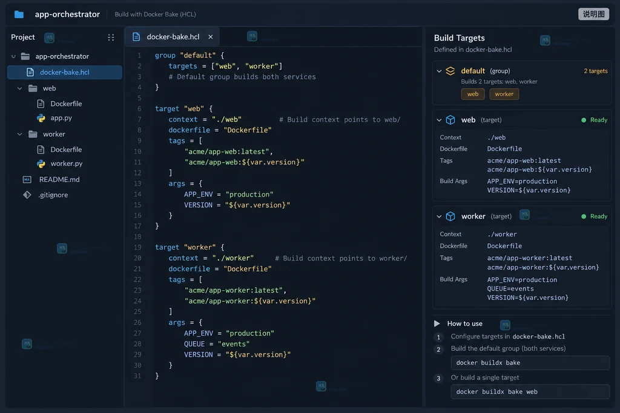This screenshot has width=620, height=413.
Task: Switch to docker-bake.hcl editor tab
Action: click(173, 37)
